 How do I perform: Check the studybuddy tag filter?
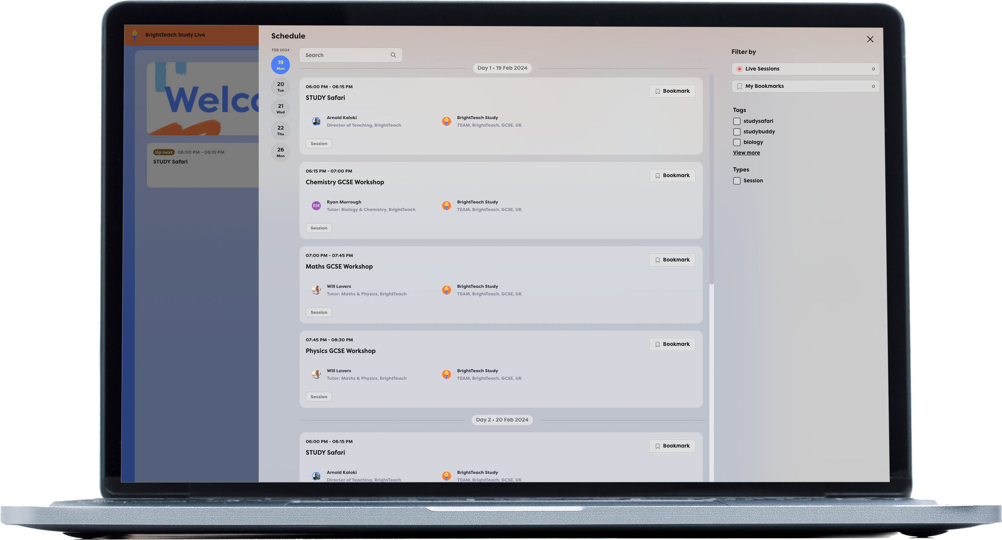click(736, 131)
